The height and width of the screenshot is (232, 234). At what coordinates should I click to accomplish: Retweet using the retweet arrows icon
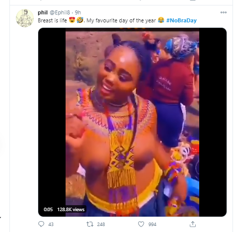[x=90, y=224]
